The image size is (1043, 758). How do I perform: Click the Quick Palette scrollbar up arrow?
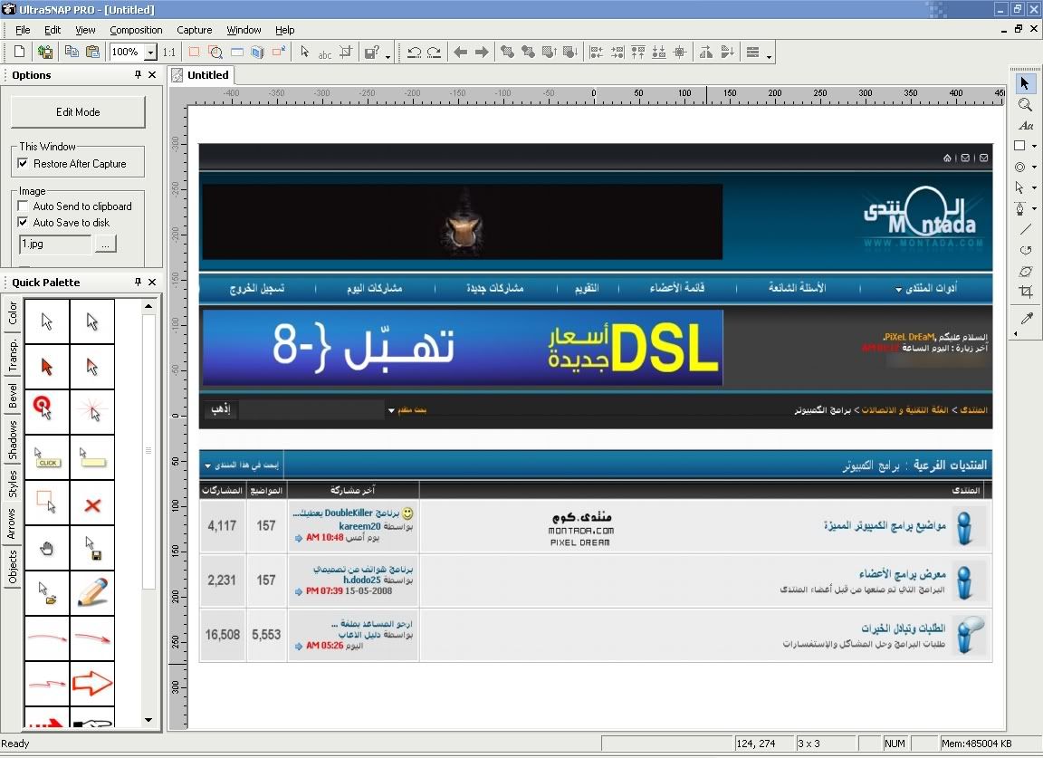(x=148, y=306)
